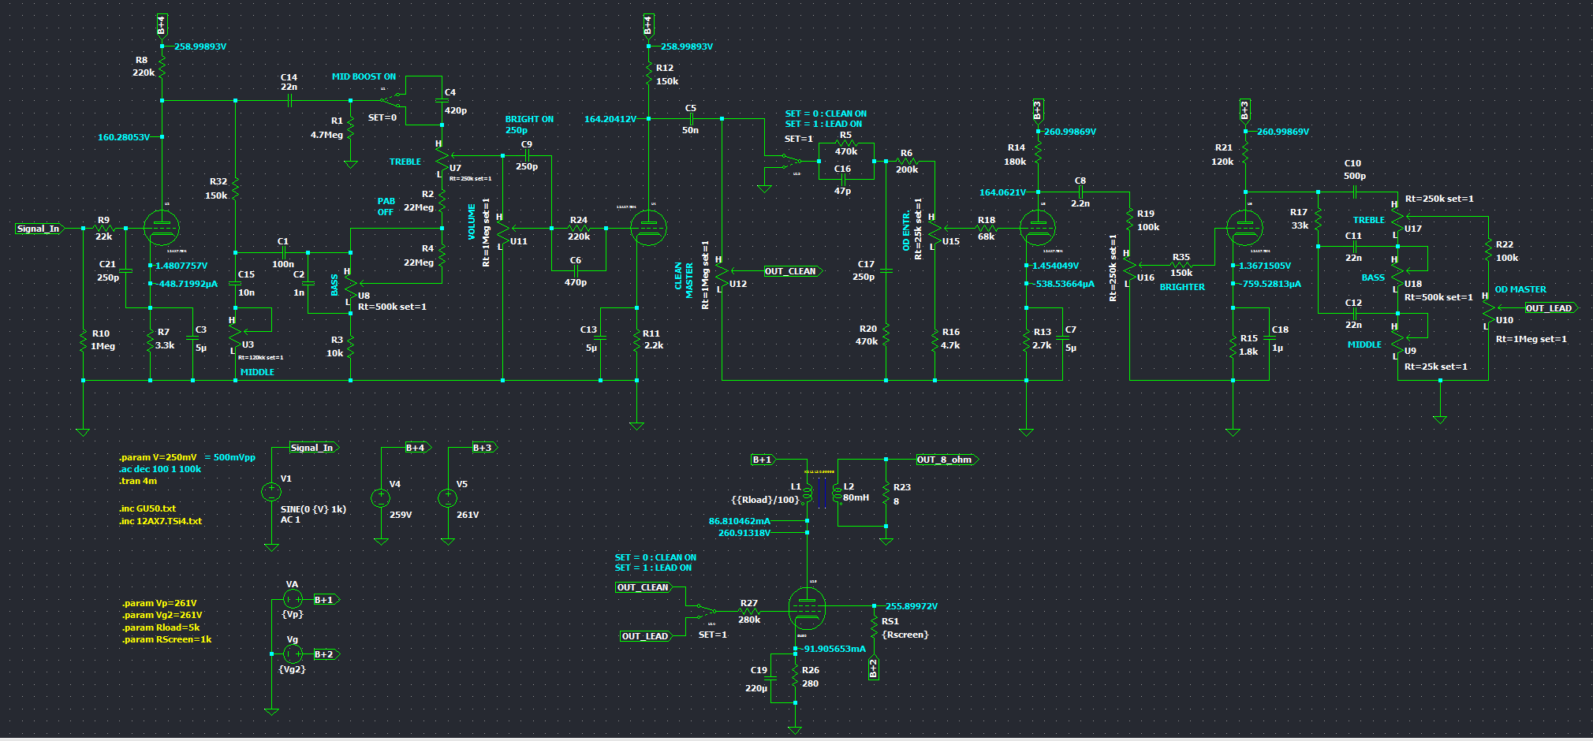
Task: Toggle the output selector switch before R27
Action: [701, 609]
